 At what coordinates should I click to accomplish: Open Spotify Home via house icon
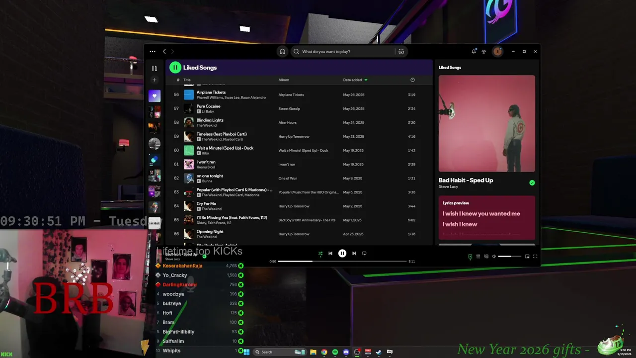282,51
